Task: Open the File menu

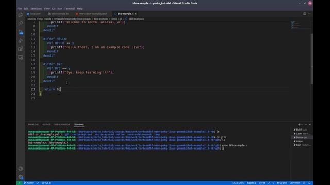Action: (20, 9)
